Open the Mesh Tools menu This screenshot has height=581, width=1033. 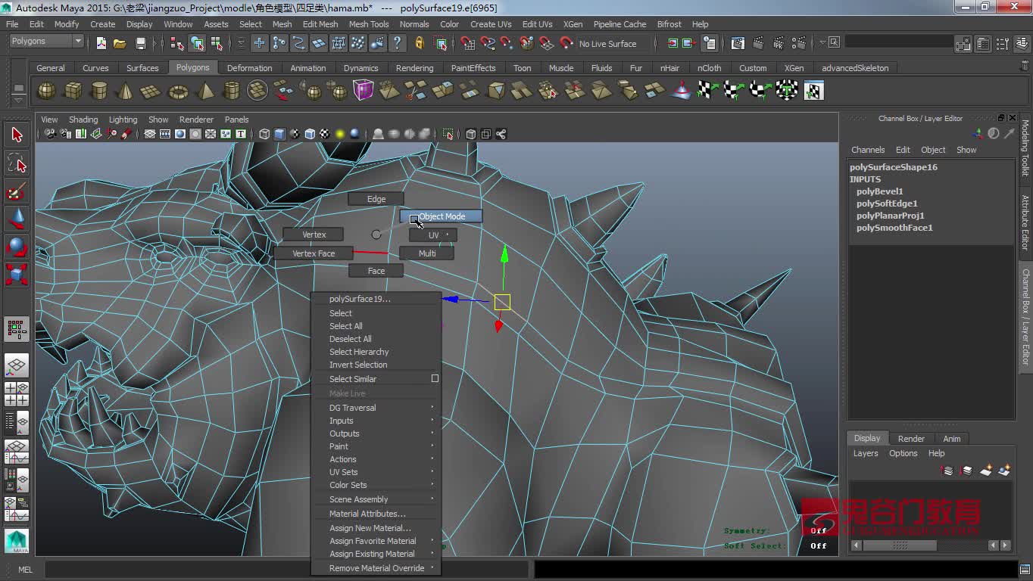[368, 24]
